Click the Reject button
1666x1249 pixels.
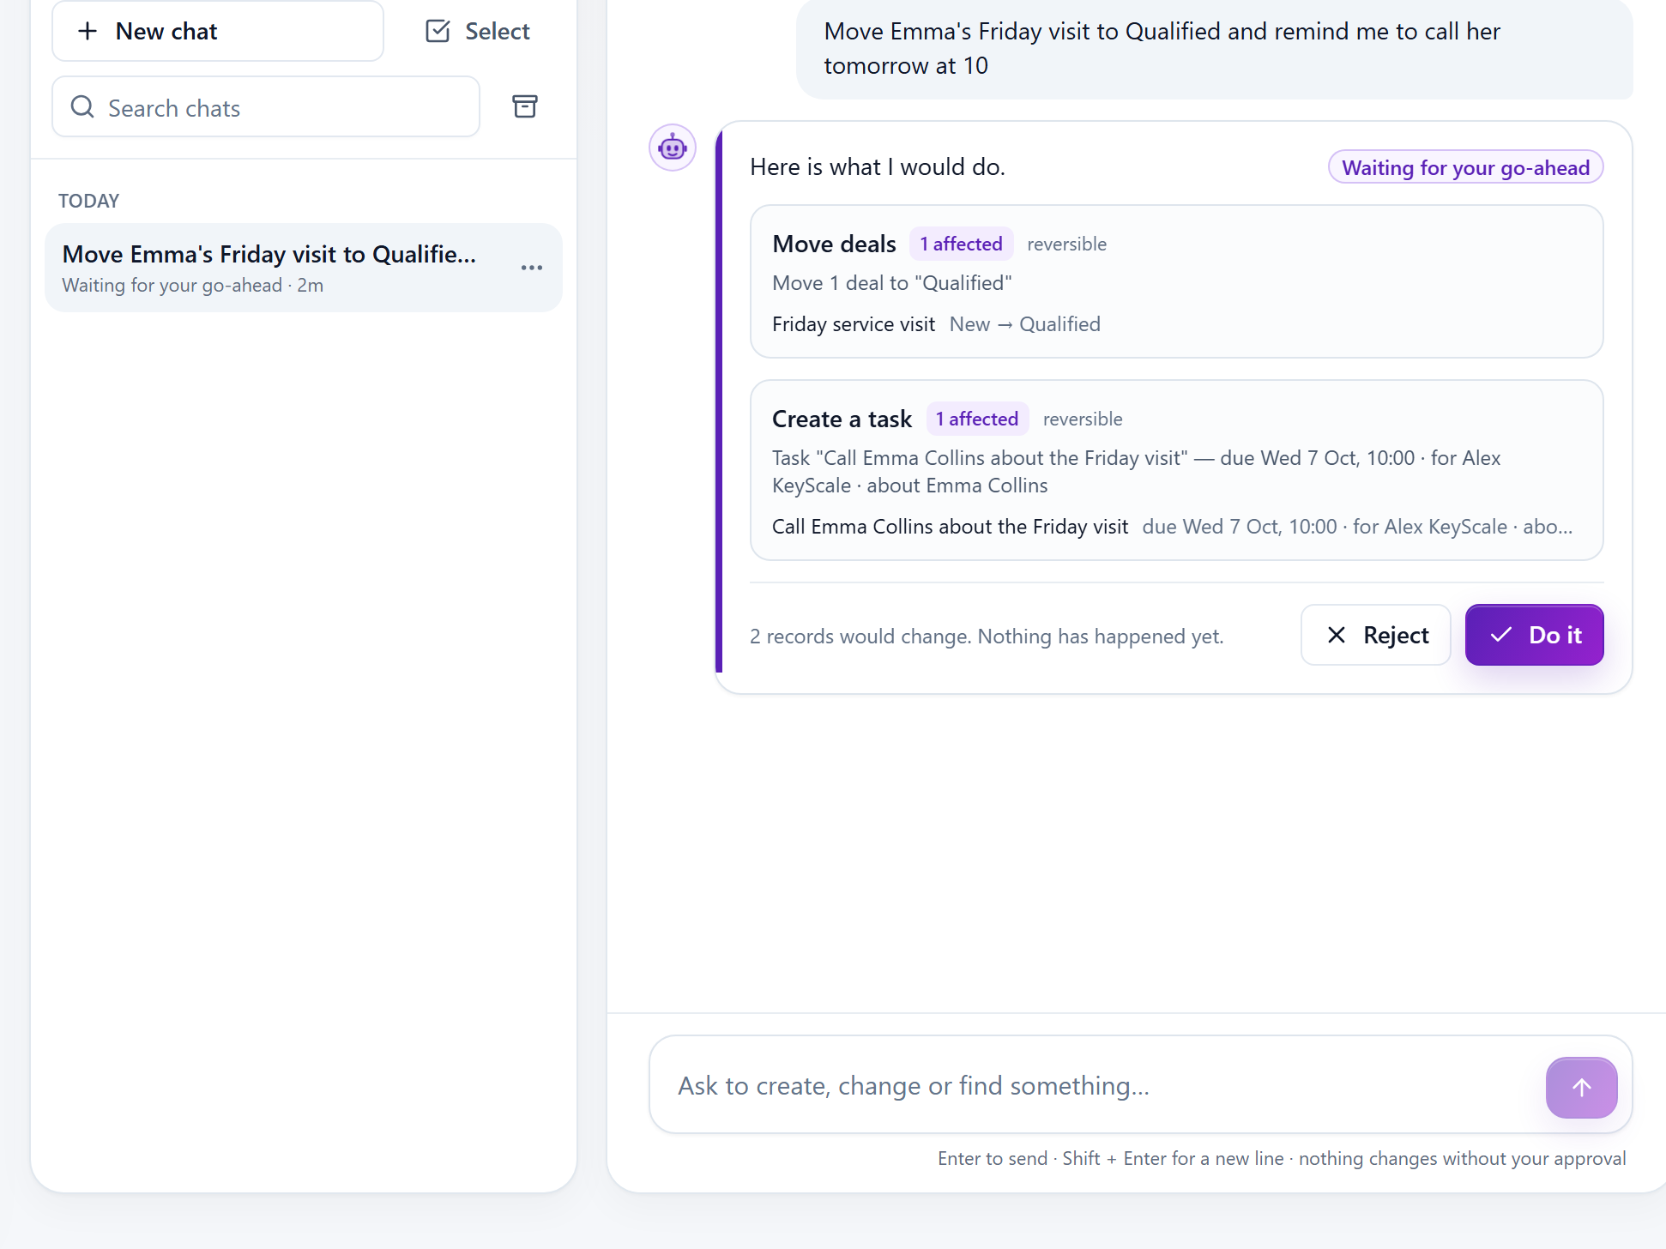(x=1376, y=635)
